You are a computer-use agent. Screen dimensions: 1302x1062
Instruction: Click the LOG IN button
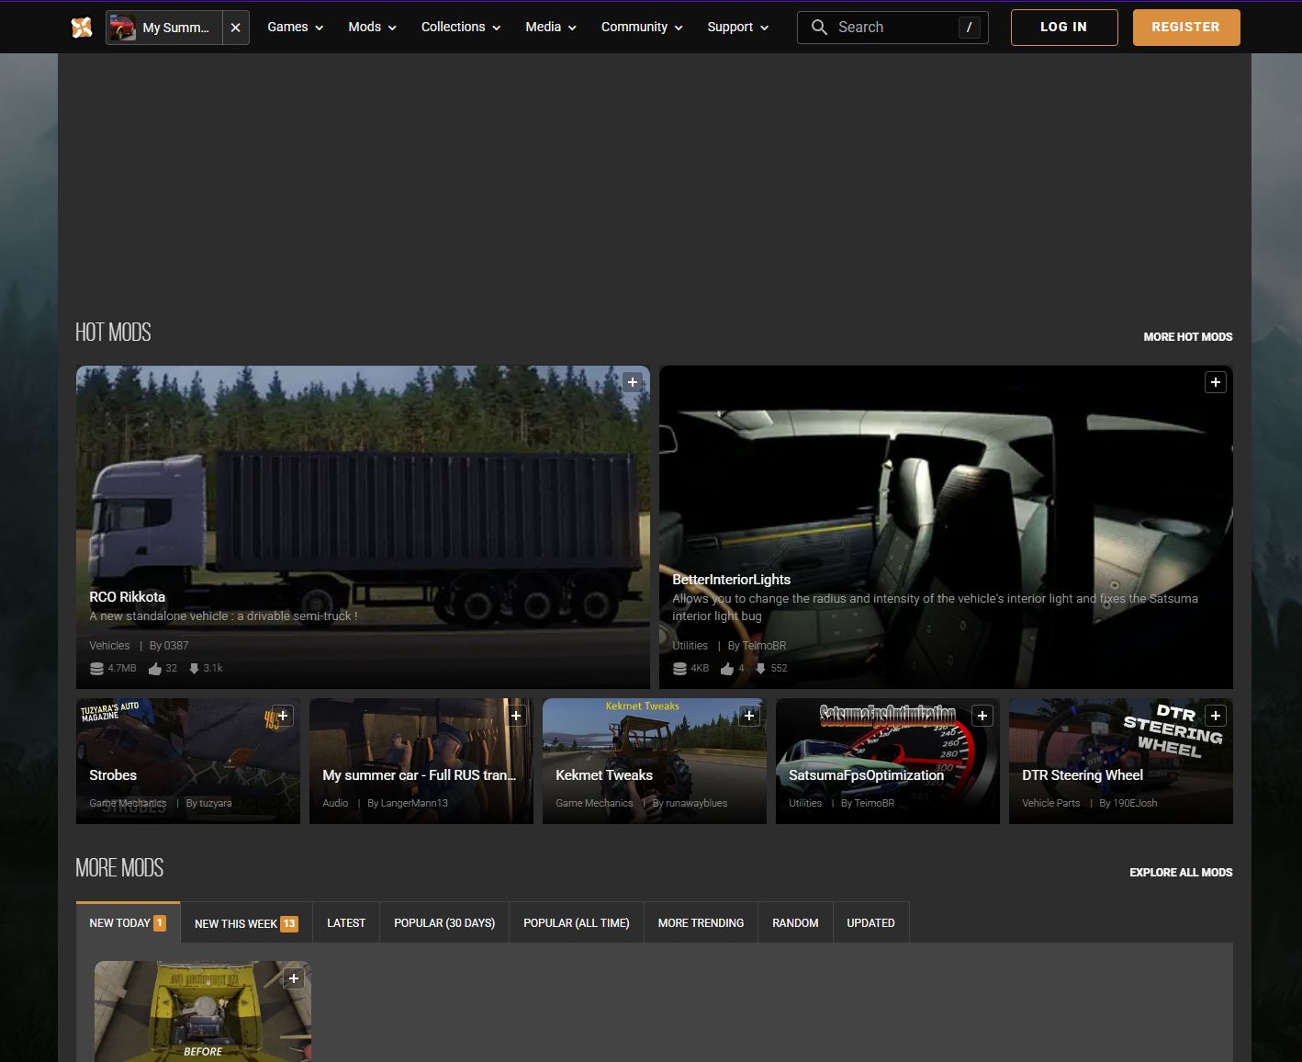[x=1064, y=28]
